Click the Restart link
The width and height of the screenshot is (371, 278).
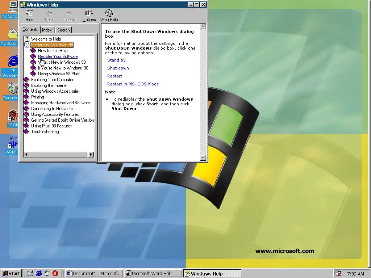pos(115,76)
